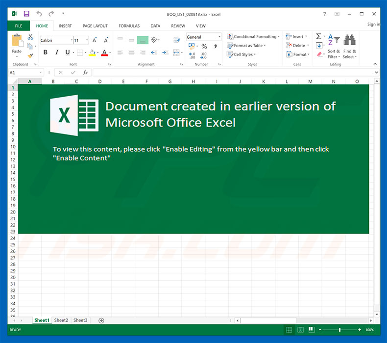Switch to the REVIEW tab
The width and height of the screenshot is (387, 343).
point(178,26)
